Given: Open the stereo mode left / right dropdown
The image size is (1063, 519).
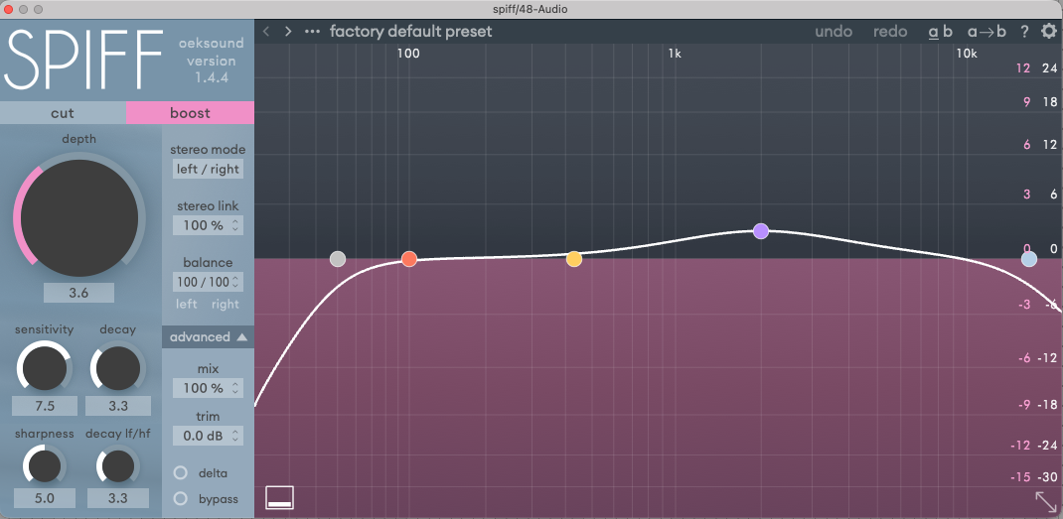Looking at the screenshot, I should 208,169.
